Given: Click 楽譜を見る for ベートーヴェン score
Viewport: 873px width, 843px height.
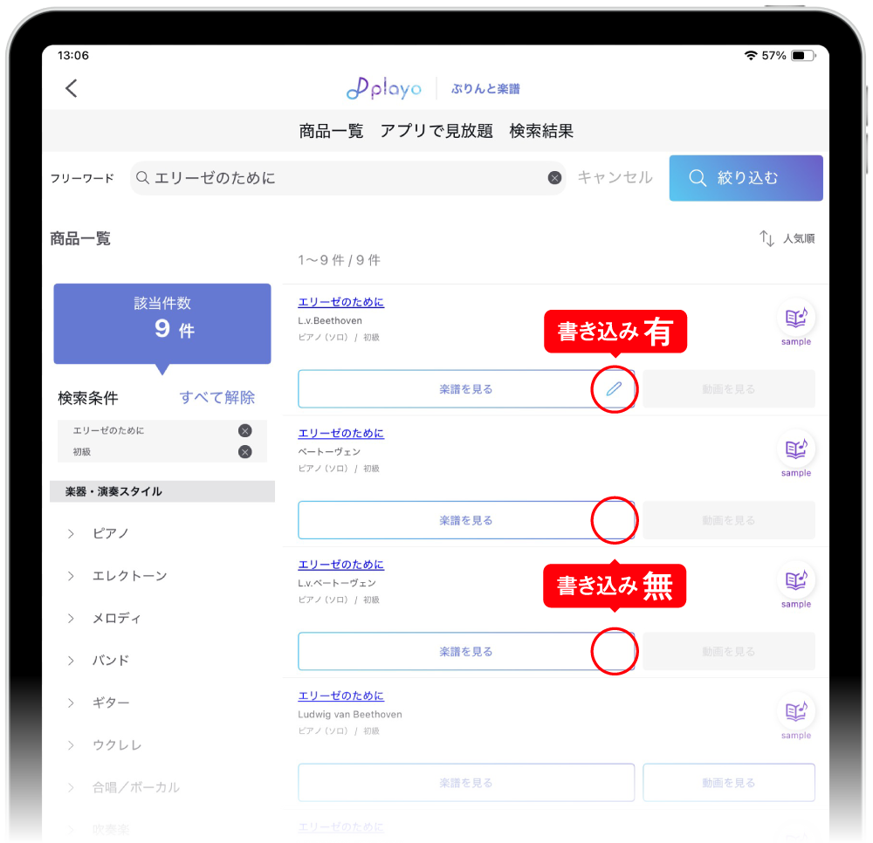Looking at the screenshot, I should (x=466, y=520).
